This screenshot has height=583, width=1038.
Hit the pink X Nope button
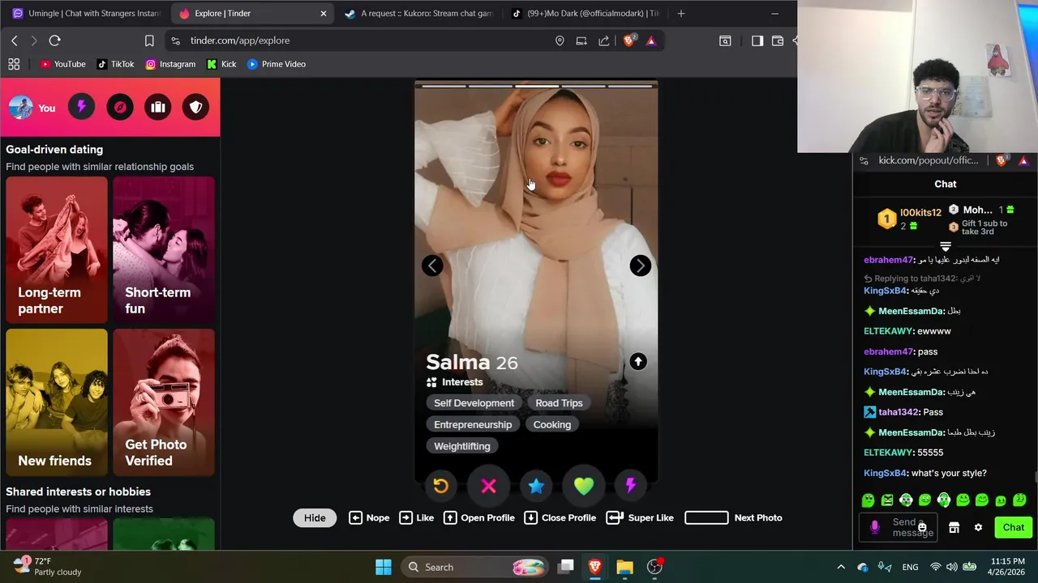coord(488,486)
